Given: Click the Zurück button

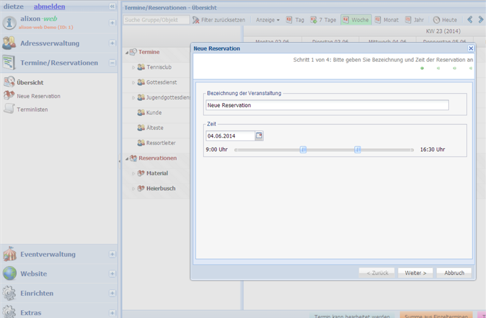Looking at the screenshot, I should click(x=377, y=273).
